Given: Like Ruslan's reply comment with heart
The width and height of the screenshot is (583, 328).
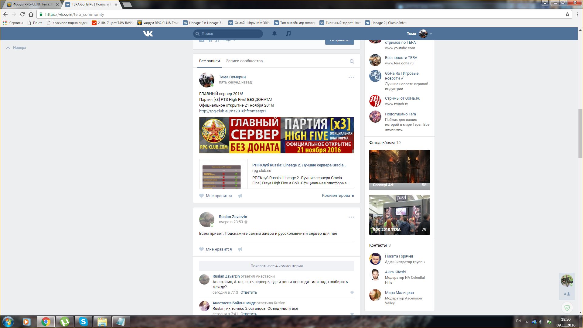Looking at the screenshot, I should (x=352, y=293).
